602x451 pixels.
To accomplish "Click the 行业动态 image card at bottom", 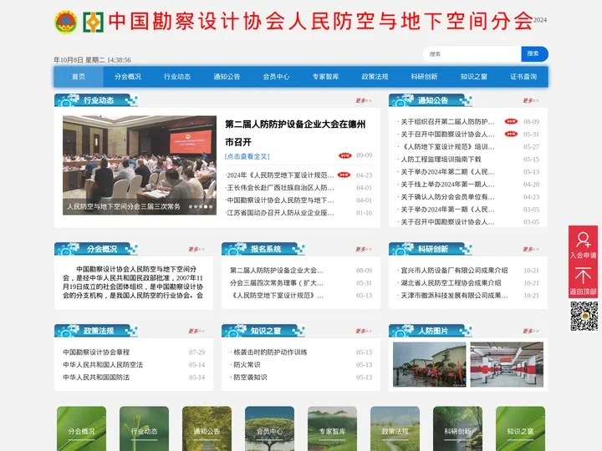I will point(144,428).
